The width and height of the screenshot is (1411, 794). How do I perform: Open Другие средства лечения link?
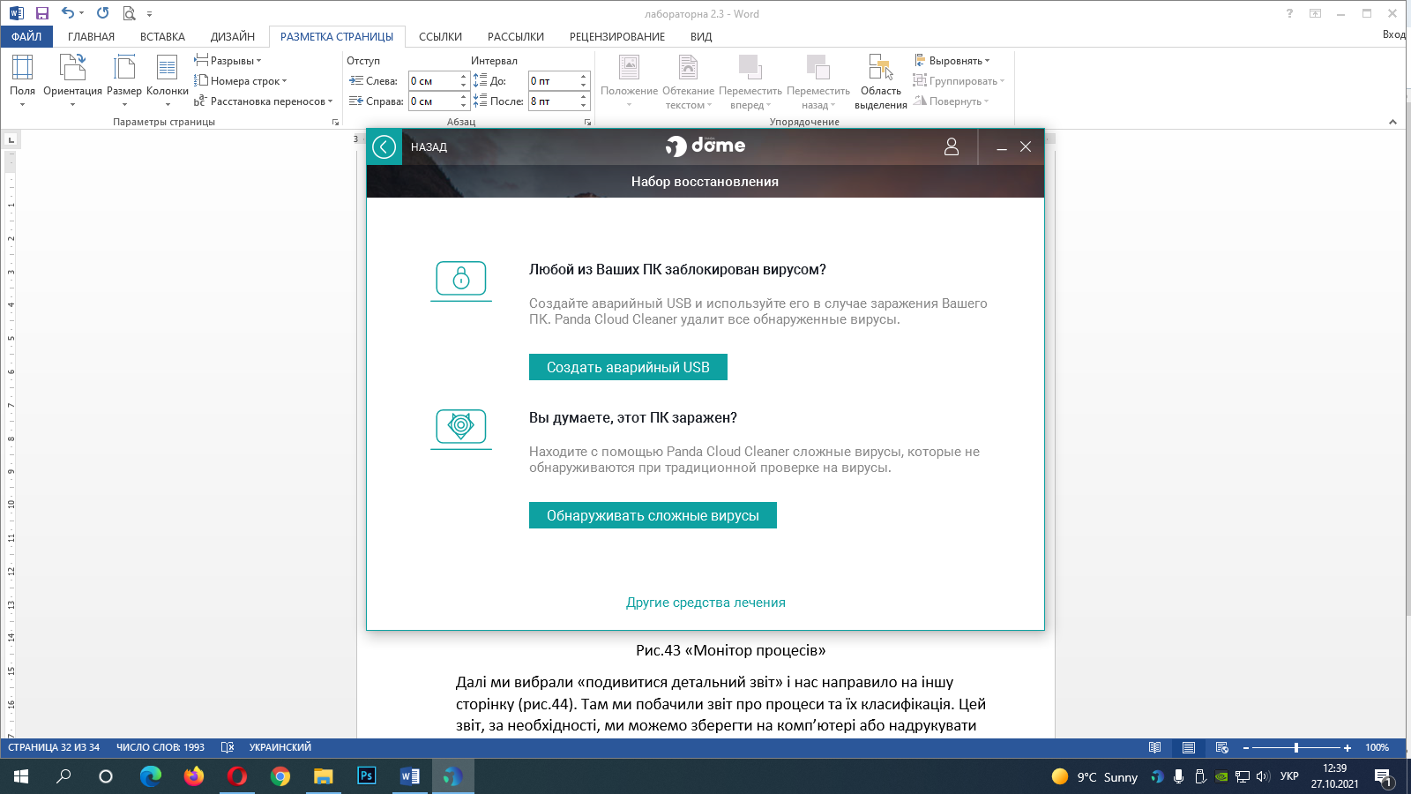tap(705, 603)
